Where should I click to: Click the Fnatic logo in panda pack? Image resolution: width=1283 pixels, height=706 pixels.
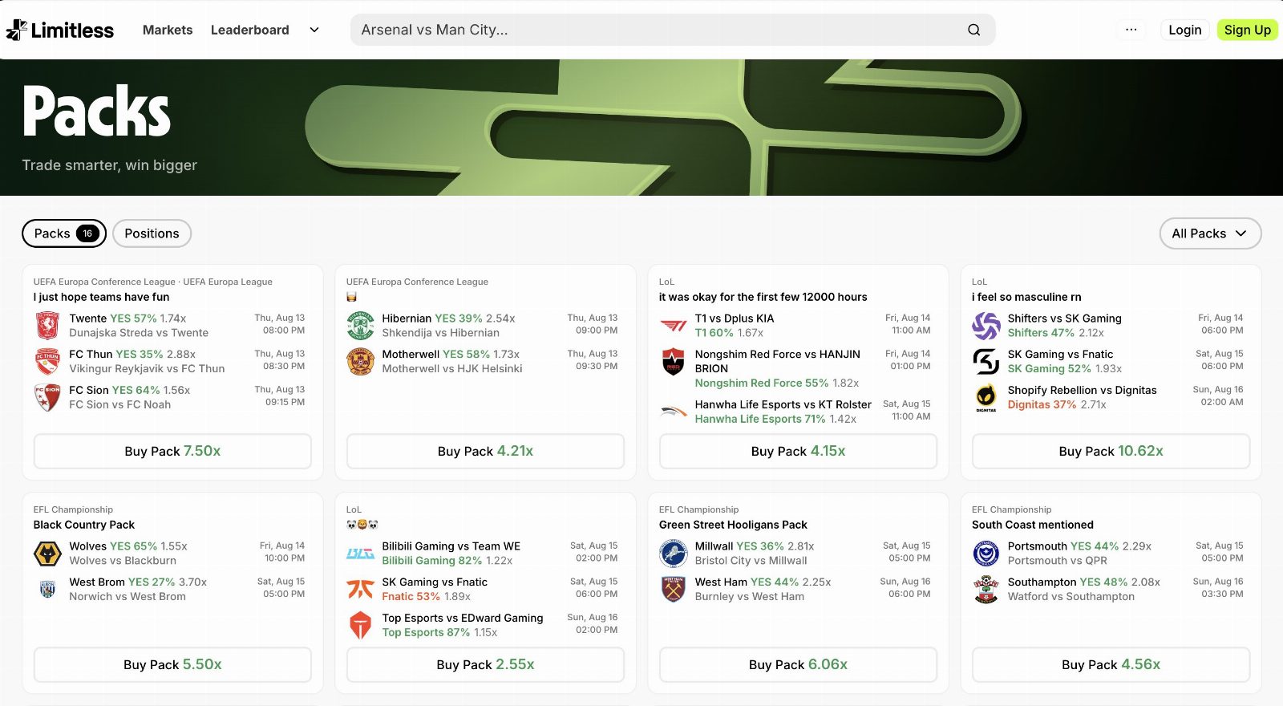(x=360, y=589)
